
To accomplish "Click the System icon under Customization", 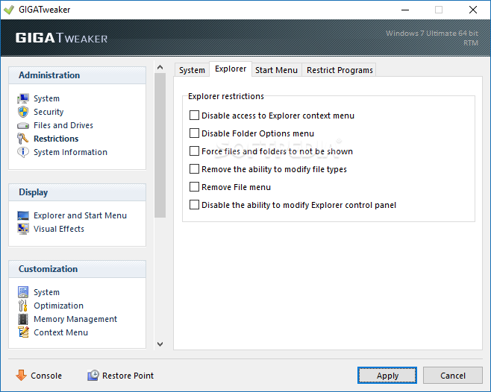I will [x=23, y=292].
